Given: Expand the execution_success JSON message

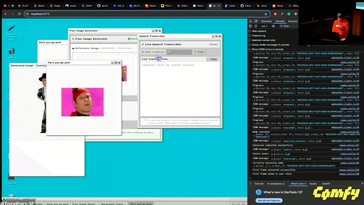Looking at the screenshot, I should tap(272, 141).
